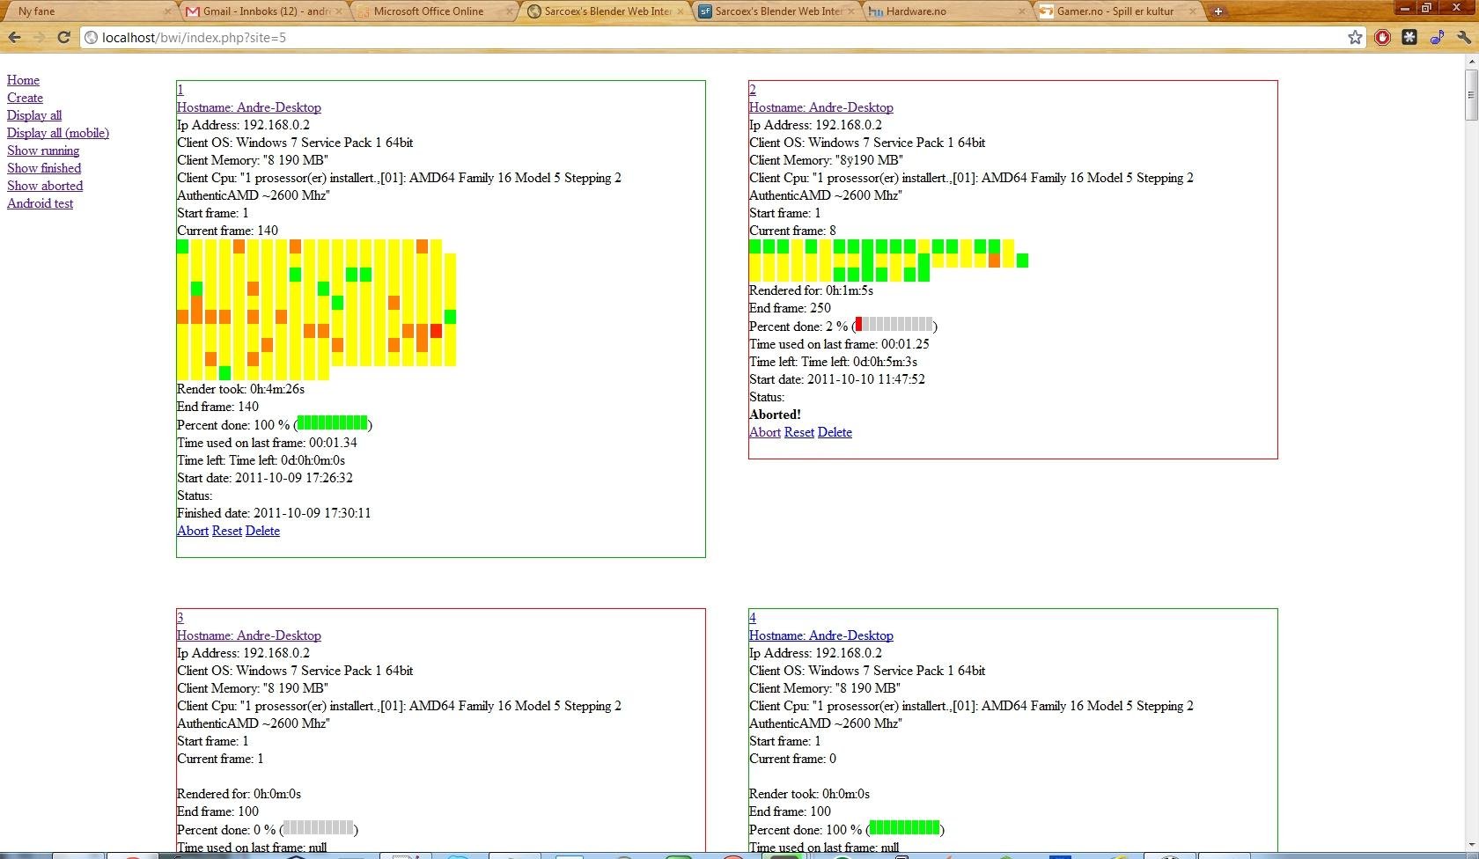
Task: Click the AdBlock stop-sign extension icon
Action: tap(1381, 37)
